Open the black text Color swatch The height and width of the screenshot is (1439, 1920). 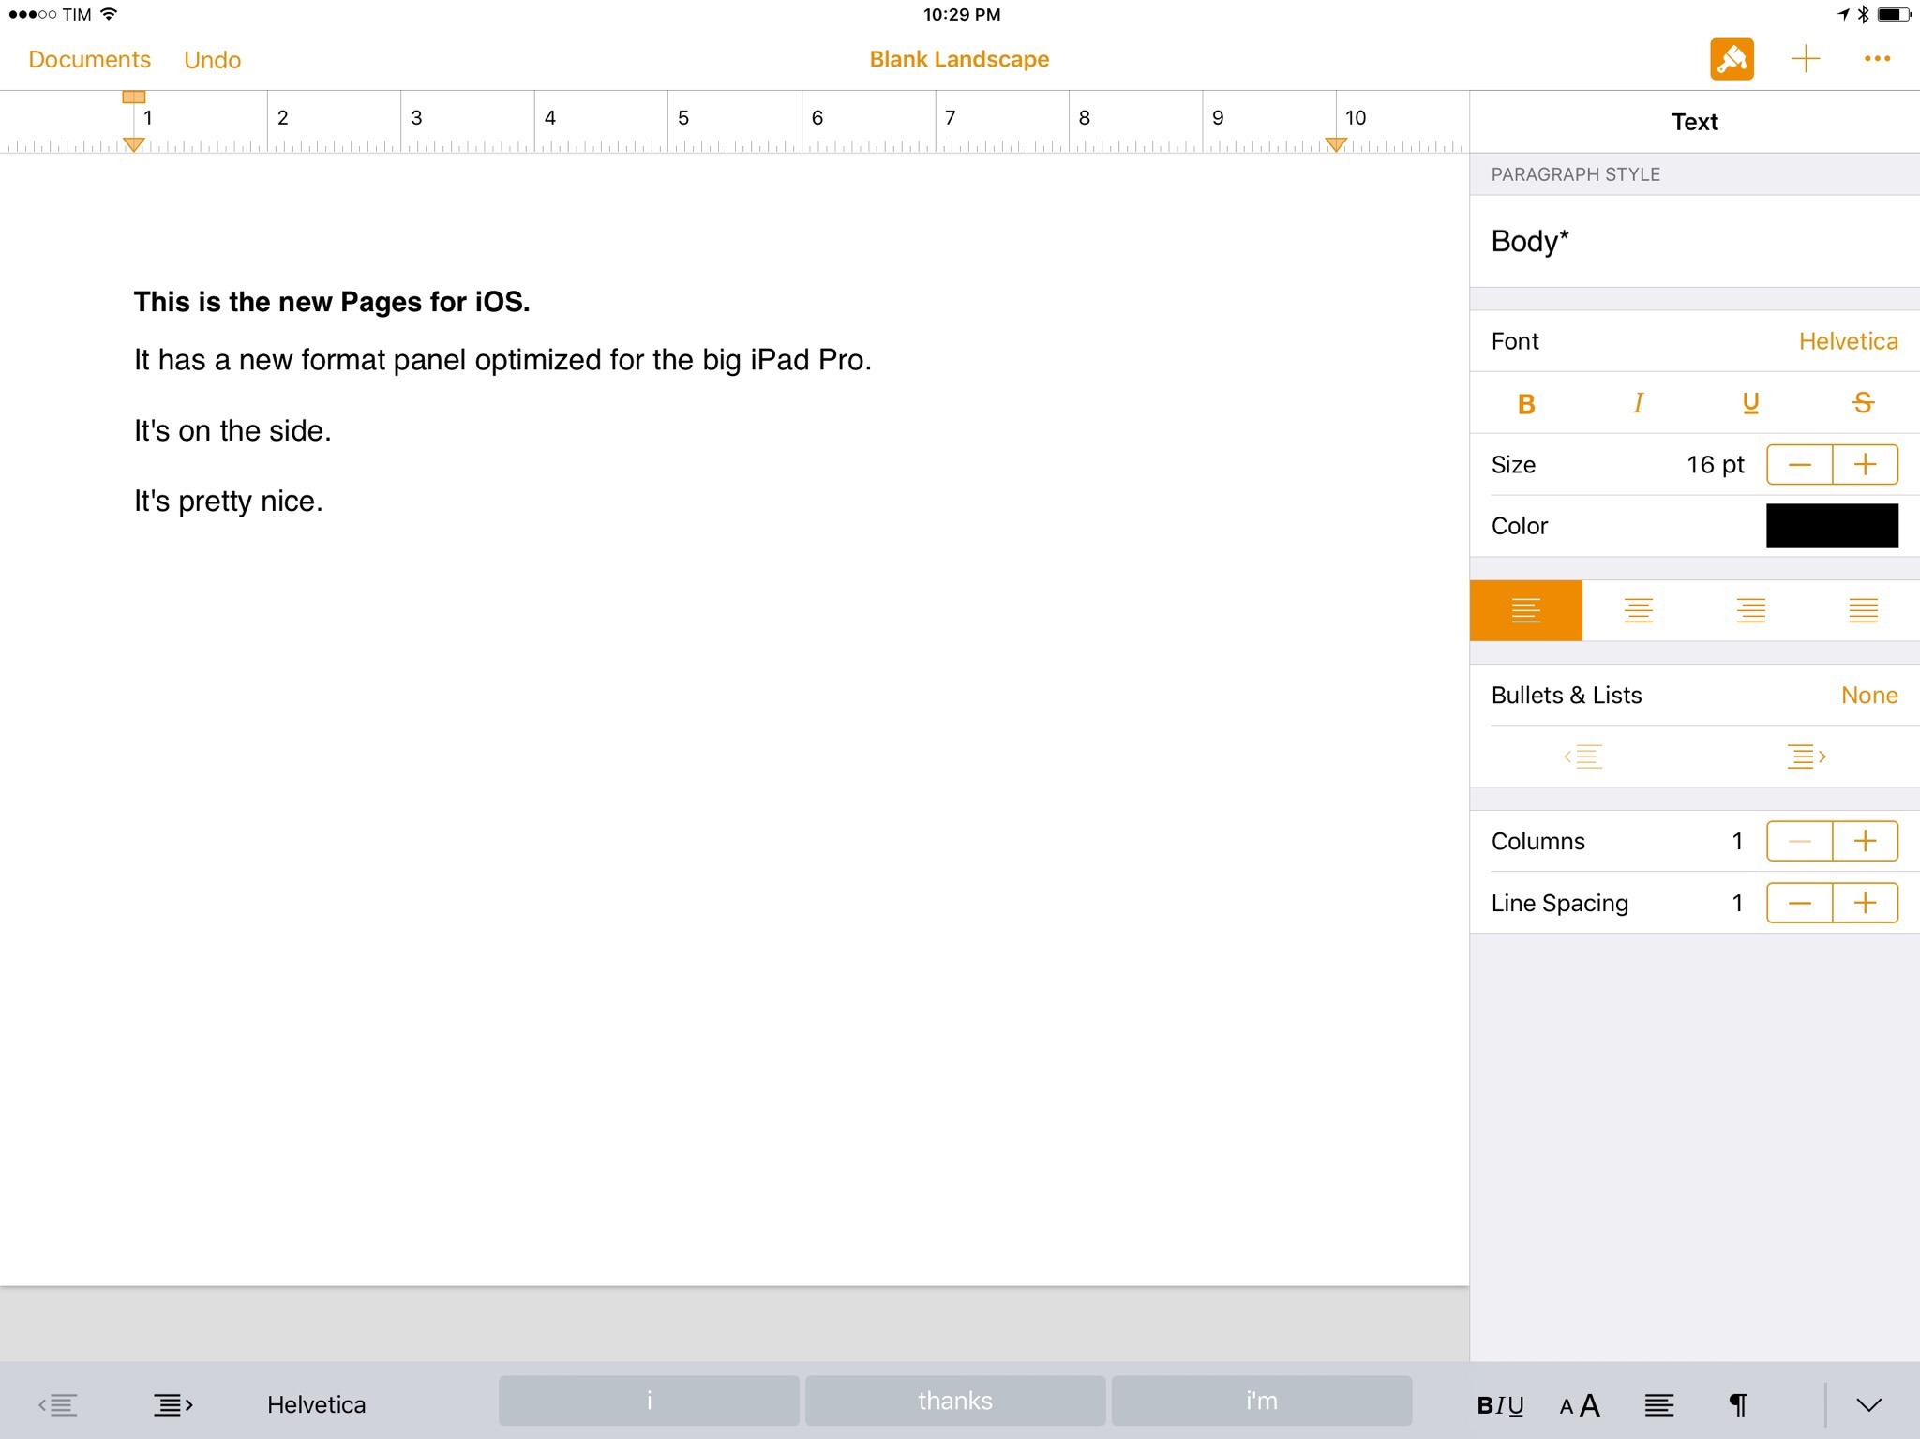[x=1832, y=526]
